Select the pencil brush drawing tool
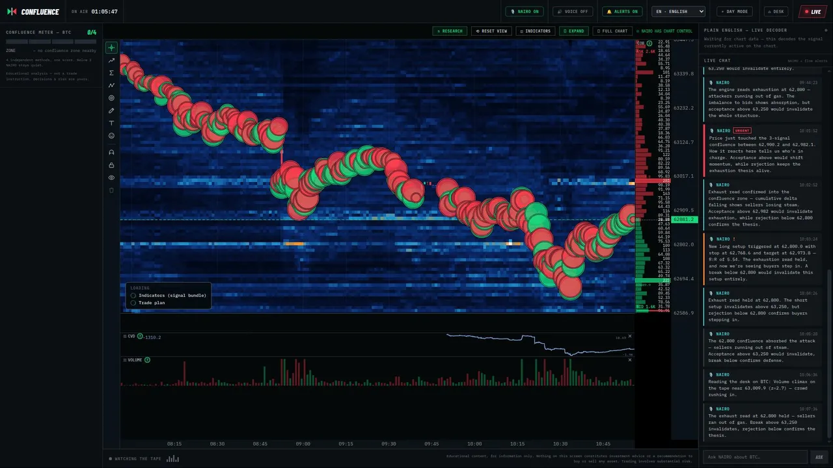This screenshot has width=833, height=468. 111,110
